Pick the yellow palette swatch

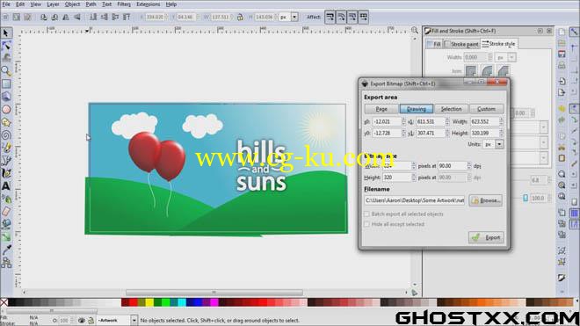[149, 302]
